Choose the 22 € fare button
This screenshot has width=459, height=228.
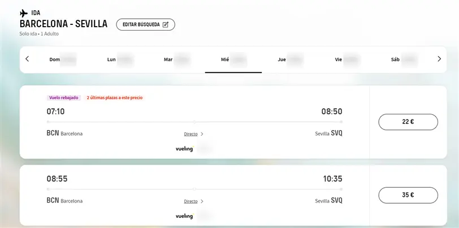pos(408,122)
